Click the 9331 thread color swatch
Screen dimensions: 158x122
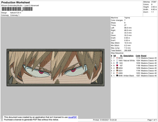click(117, 70)
